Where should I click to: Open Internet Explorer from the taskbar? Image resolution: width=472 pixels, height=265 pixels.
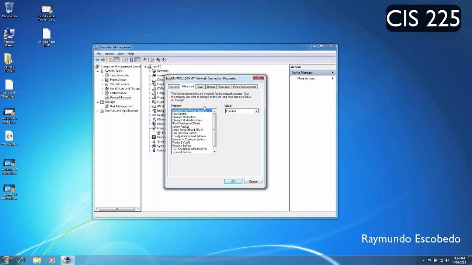[x=22, y=260]
